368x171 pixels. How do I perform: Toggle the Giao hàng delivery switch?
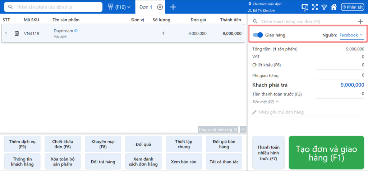pyautogui.click(x=258, y=35)
